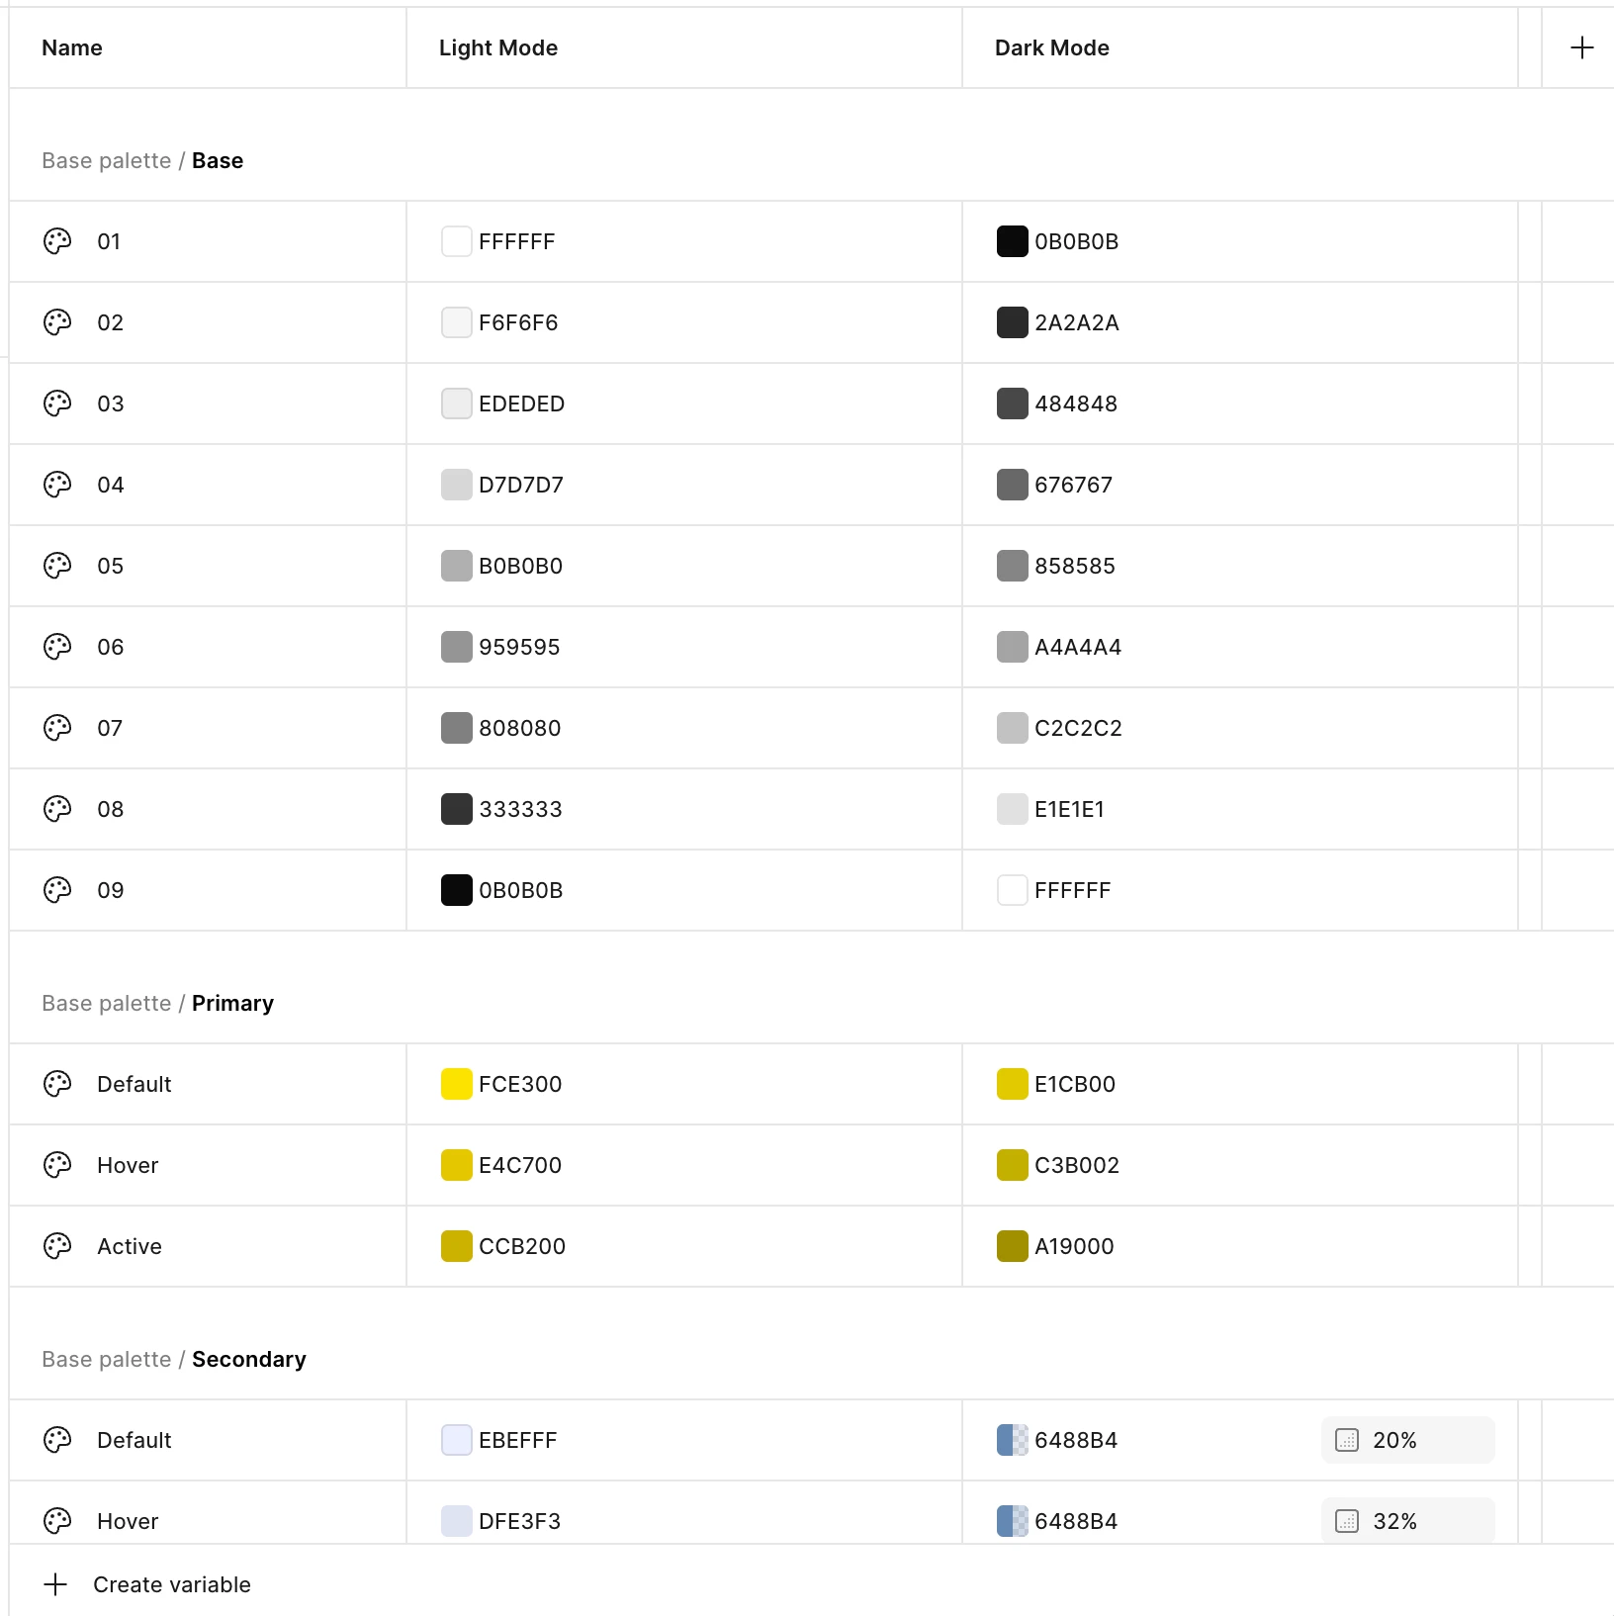Open the FCE300 yellow swatch

pos(456,1084)
